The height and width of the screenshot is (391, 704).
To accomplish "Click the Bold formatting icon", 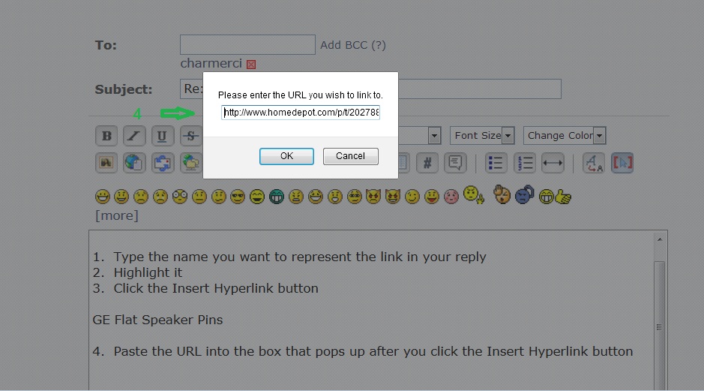I will (x=106, y=136).
